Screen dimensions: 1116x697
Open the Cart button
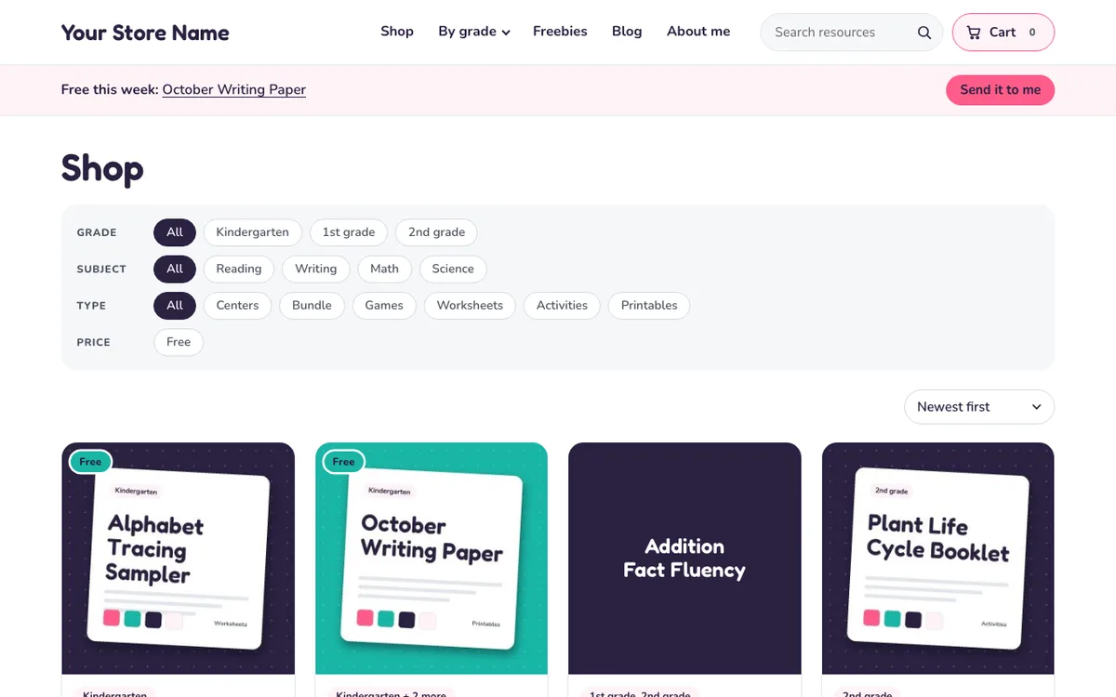pyautogui.click(x=1003, y=33)
